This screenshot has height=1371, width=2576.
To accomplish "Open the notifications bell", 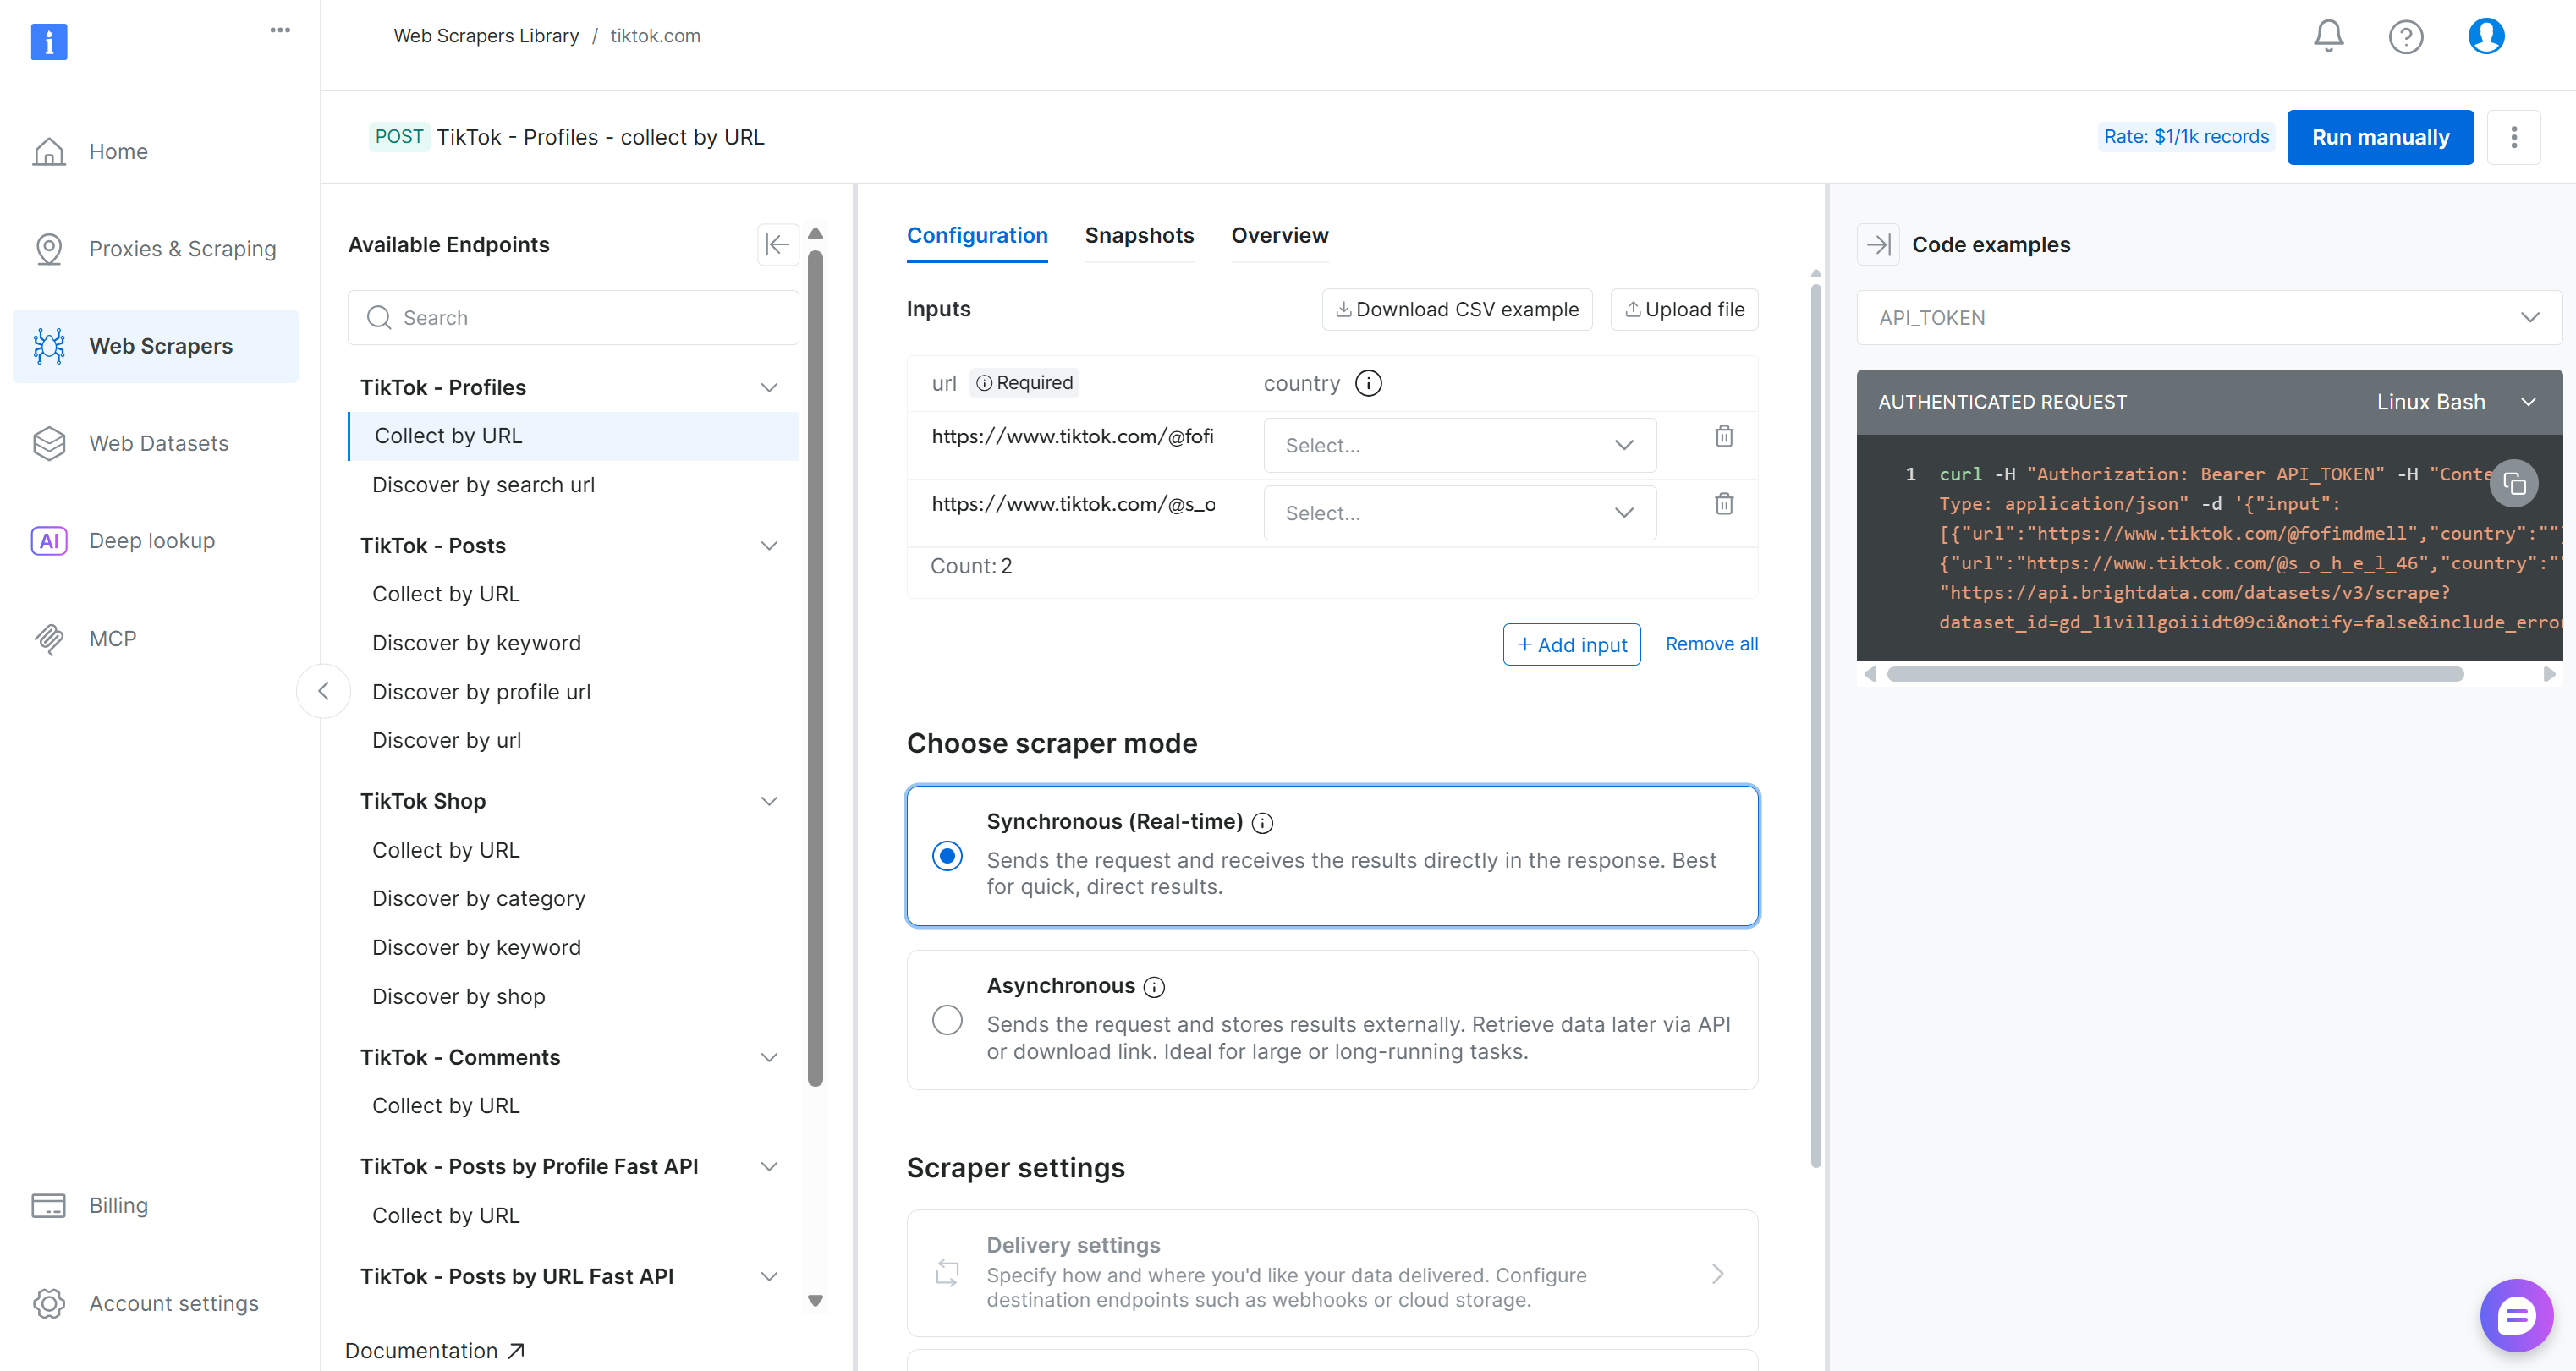I will 2328,36.
